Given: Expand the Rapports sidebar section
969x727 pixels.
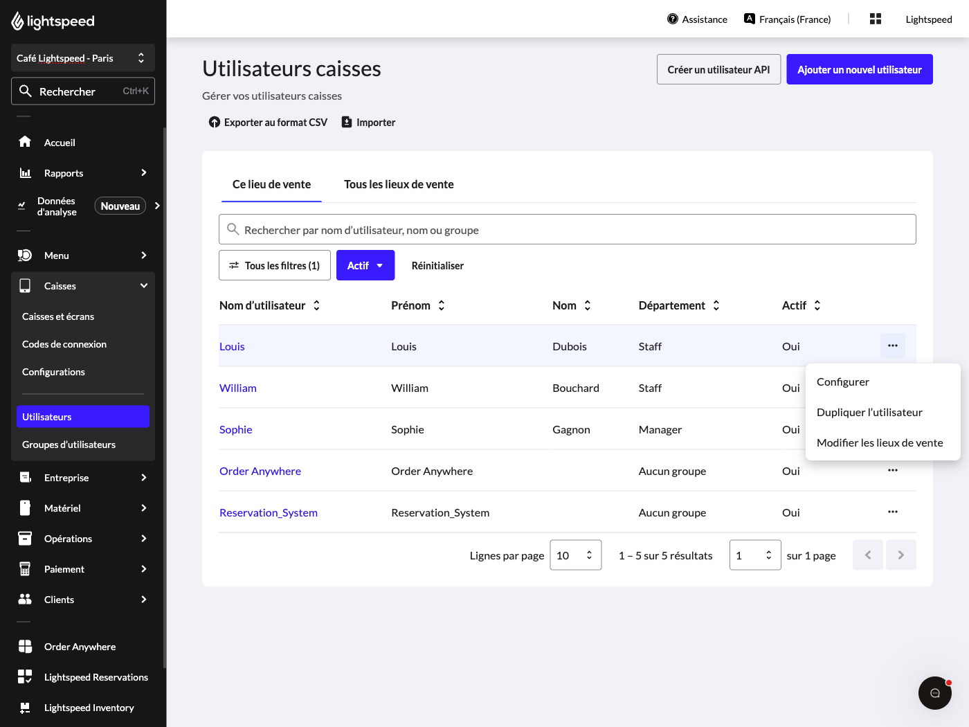Looking at the screenshot, I should tap(83, 172).
